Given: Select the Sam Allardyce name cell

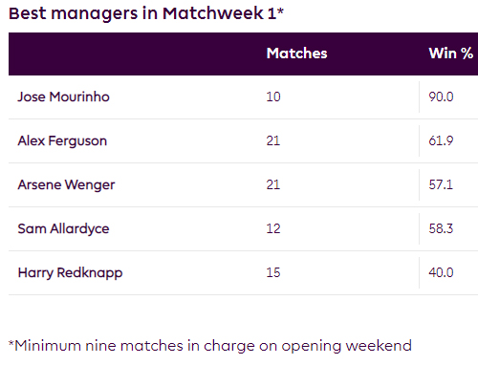Looking at the screenshot, I should point(63,228).
